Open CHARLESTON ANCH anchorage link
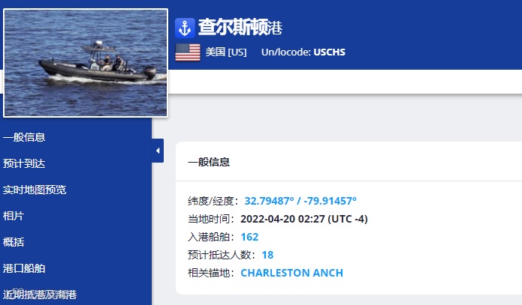522x305 pixels. (x=291, y=273)
